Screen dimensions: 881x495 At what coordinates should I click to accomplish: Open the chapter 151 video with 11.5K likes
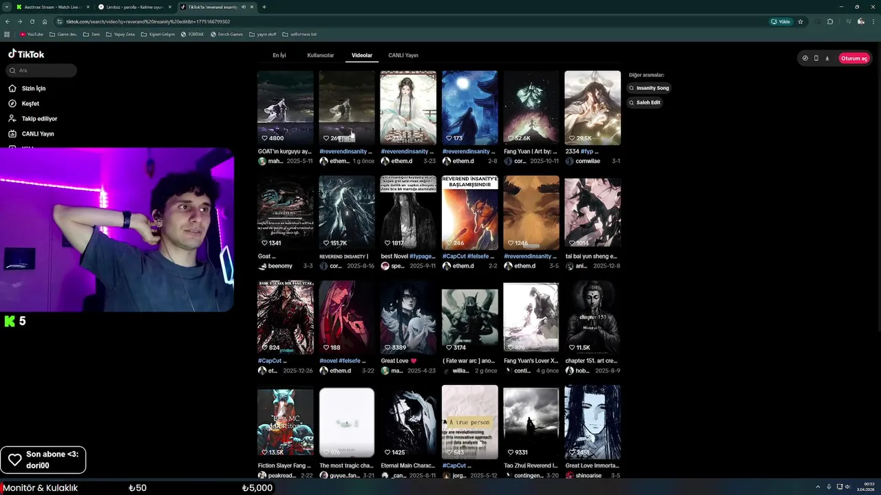point(593,317)
